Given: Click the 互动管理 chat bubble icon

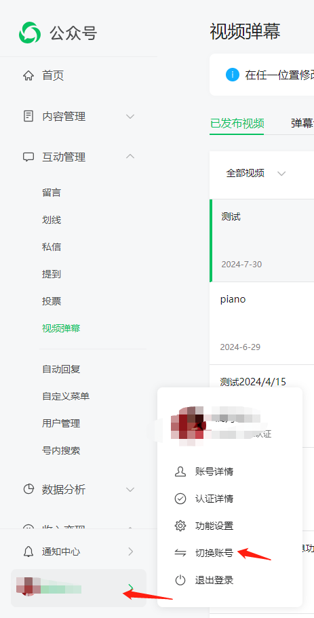Looking at the screenshot, I should (28, 157).
